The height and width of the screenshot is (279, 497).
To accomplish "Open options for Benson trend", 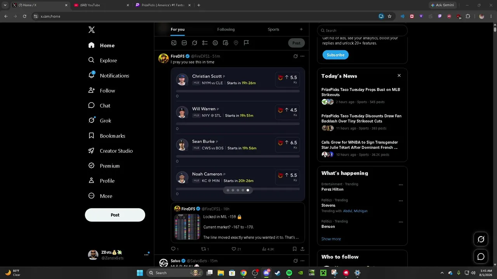I will click(401, 222).
